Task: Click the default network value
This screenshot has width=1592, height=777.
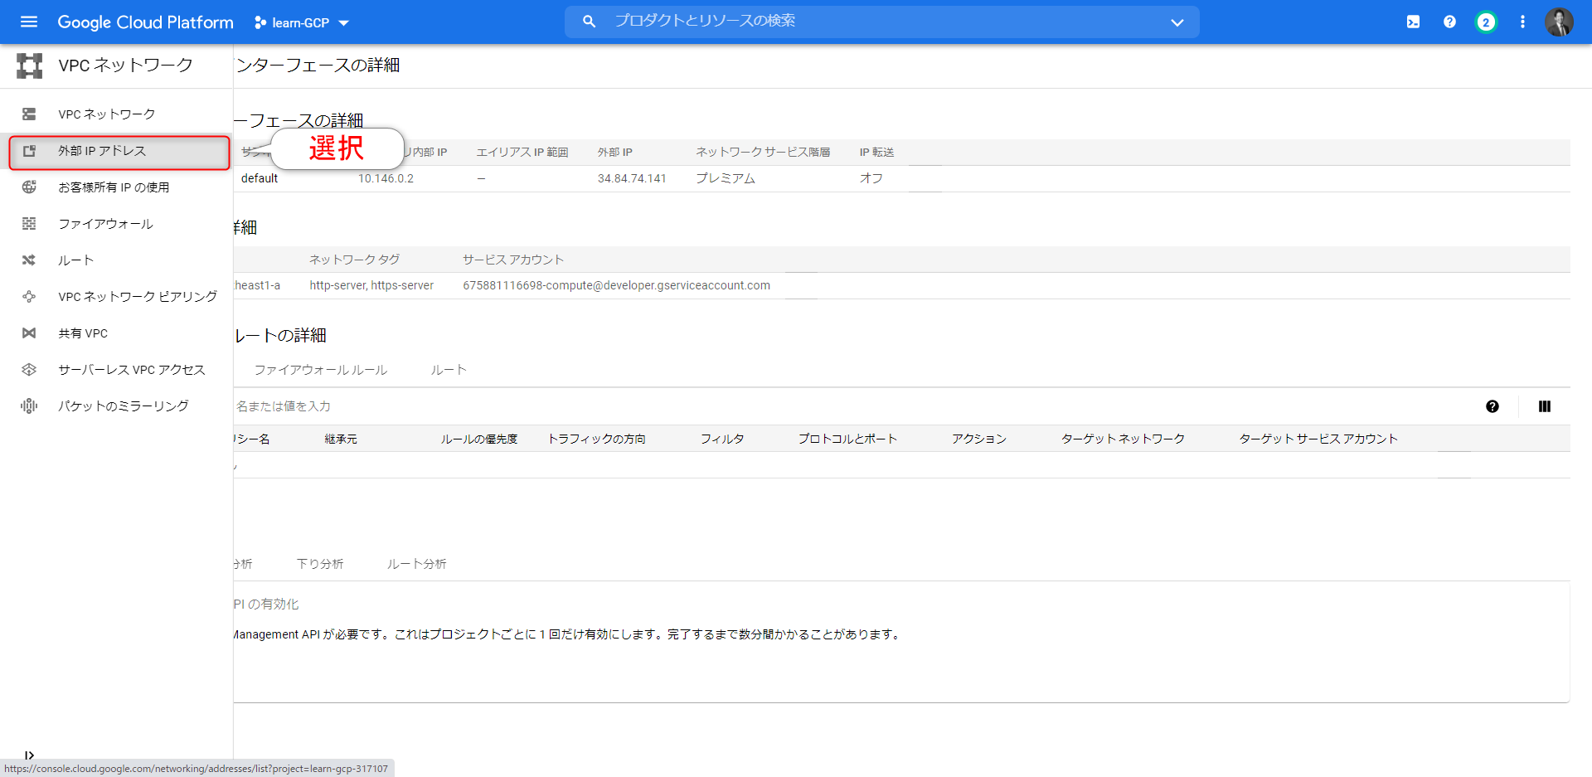Action: tap(260, 178)
